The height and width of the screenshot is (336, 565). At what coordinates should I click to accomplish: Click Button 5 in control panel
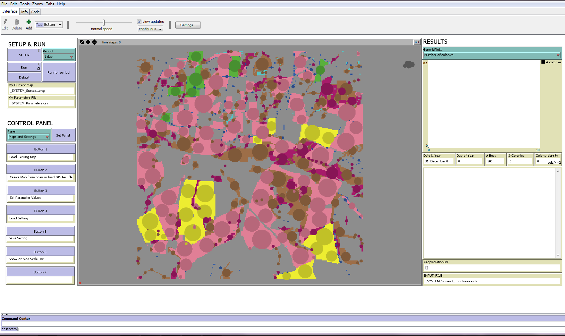point(40,231)
